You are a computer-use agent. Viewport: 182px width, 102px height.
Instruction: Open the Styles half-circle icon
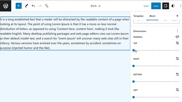coord(173,6)
